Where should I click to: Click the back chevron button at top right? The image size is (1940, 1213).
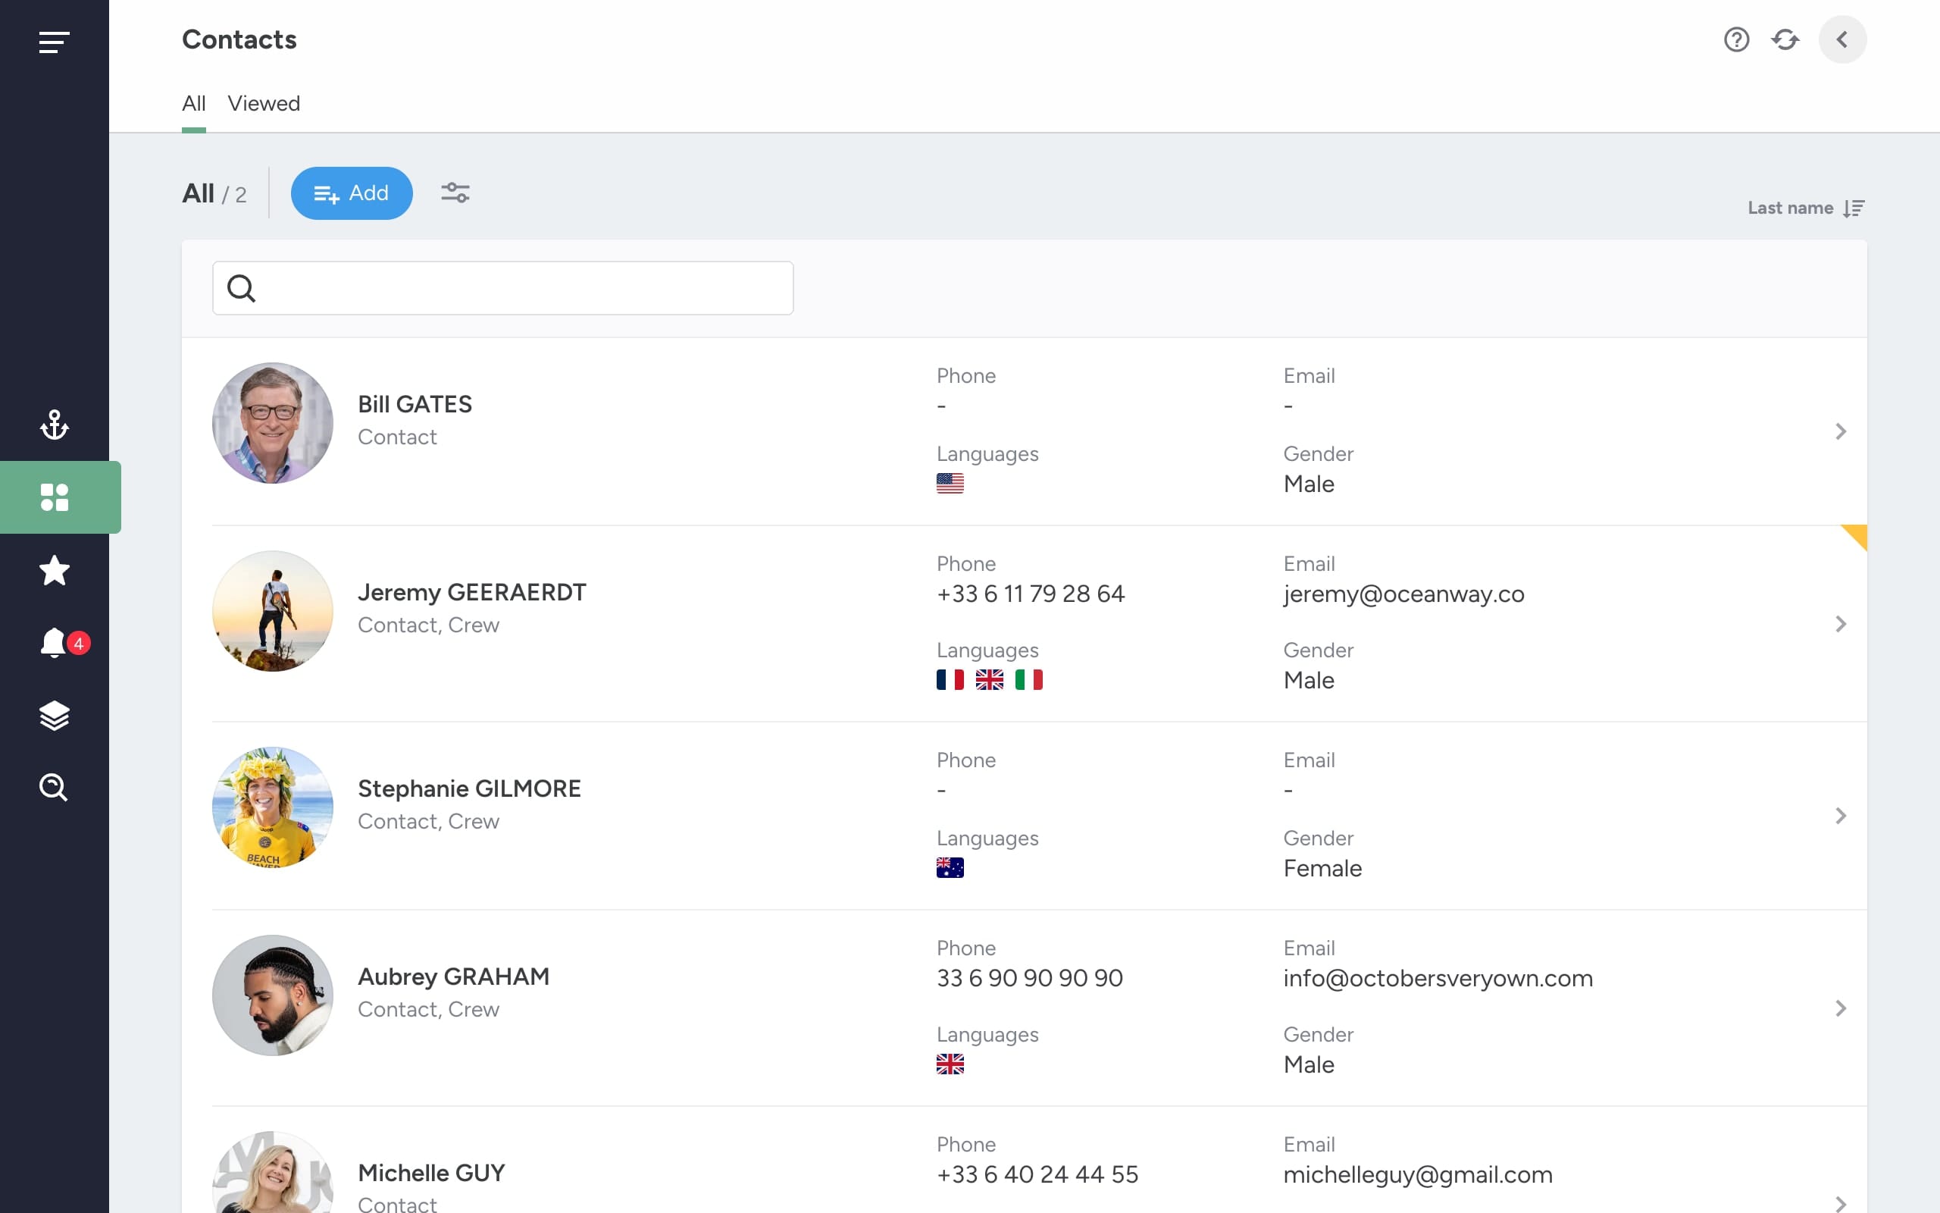click(x=1842, y=39)
